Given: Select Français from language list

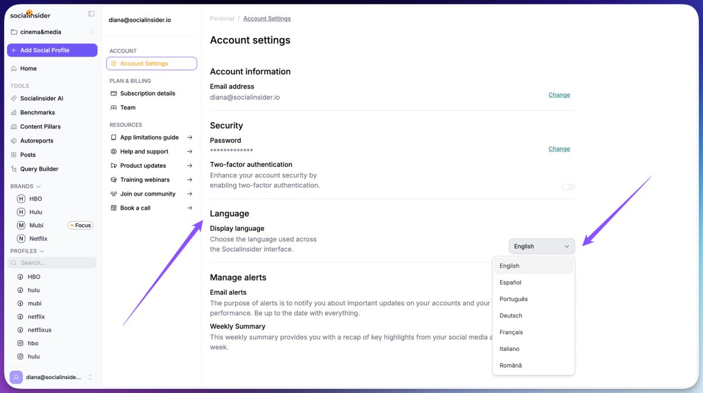Looking at the screenshot, I should pos(534,332).
